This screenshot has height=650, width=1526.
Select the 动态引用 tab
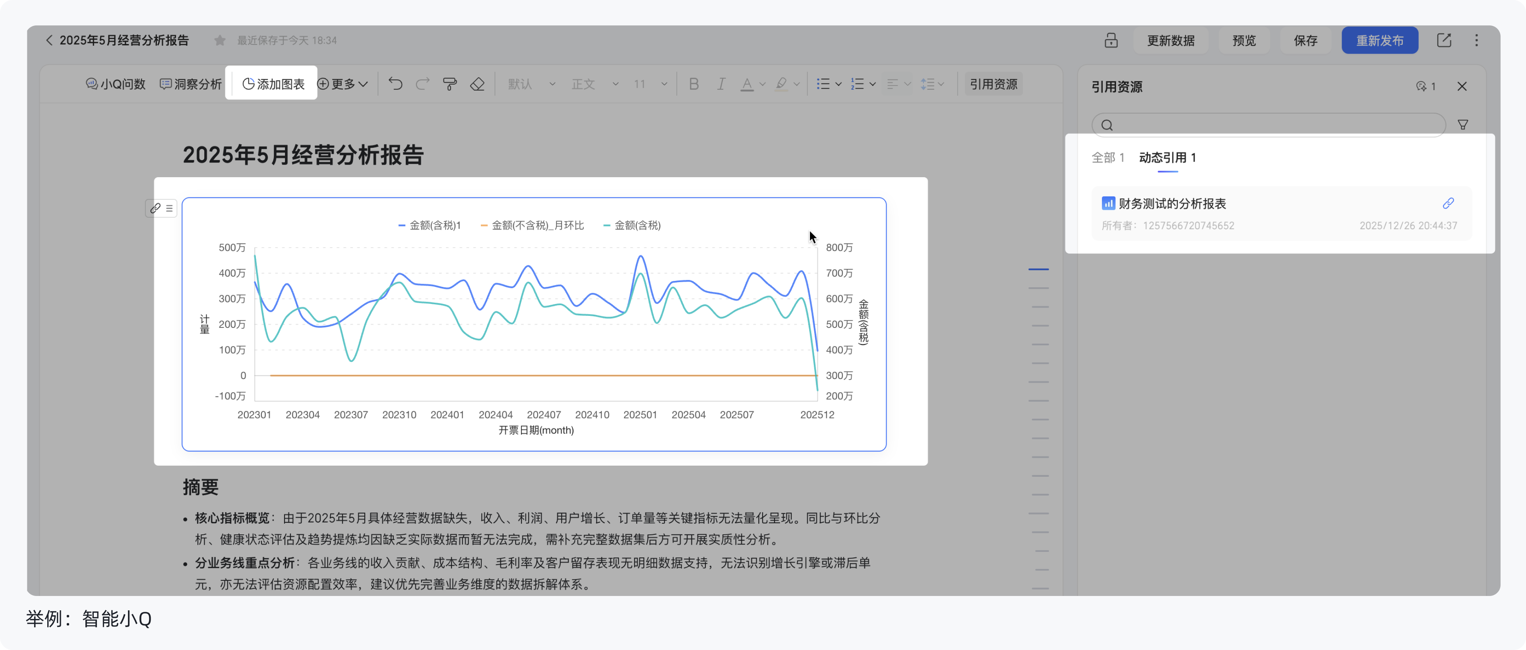tap(1167, 158)
